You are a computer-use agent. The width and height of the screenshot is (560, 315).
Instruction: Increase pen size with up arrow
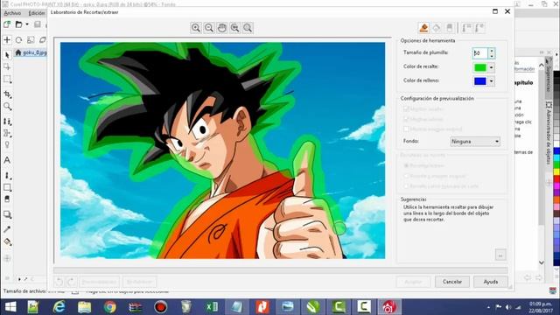(x=492, y=51)
